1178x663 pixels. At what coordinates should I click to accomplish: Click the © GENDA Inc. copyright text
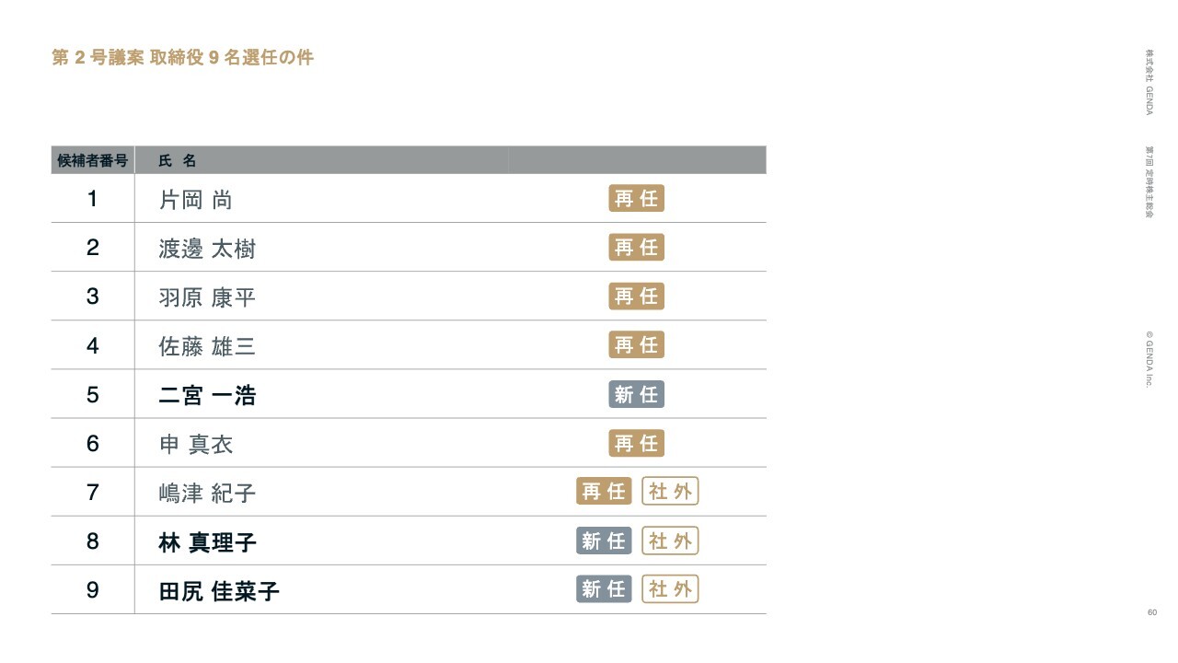[1149, 359]
